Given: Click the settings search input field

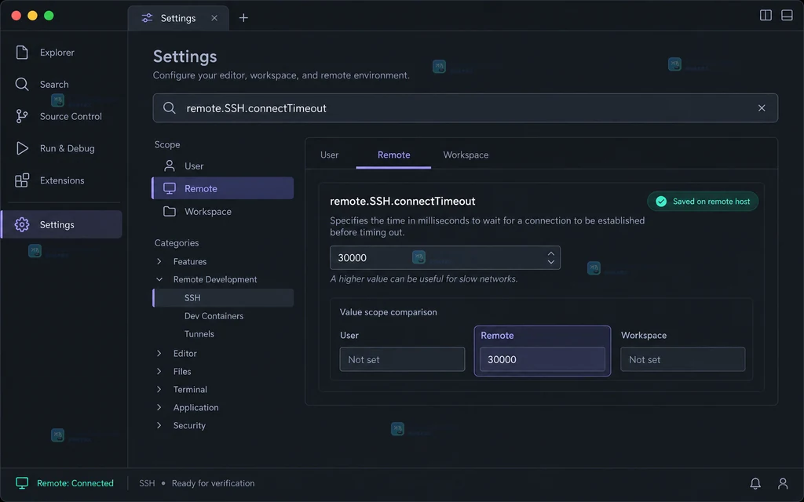Looking at the screenshot, I should click(x=465, y=108).
